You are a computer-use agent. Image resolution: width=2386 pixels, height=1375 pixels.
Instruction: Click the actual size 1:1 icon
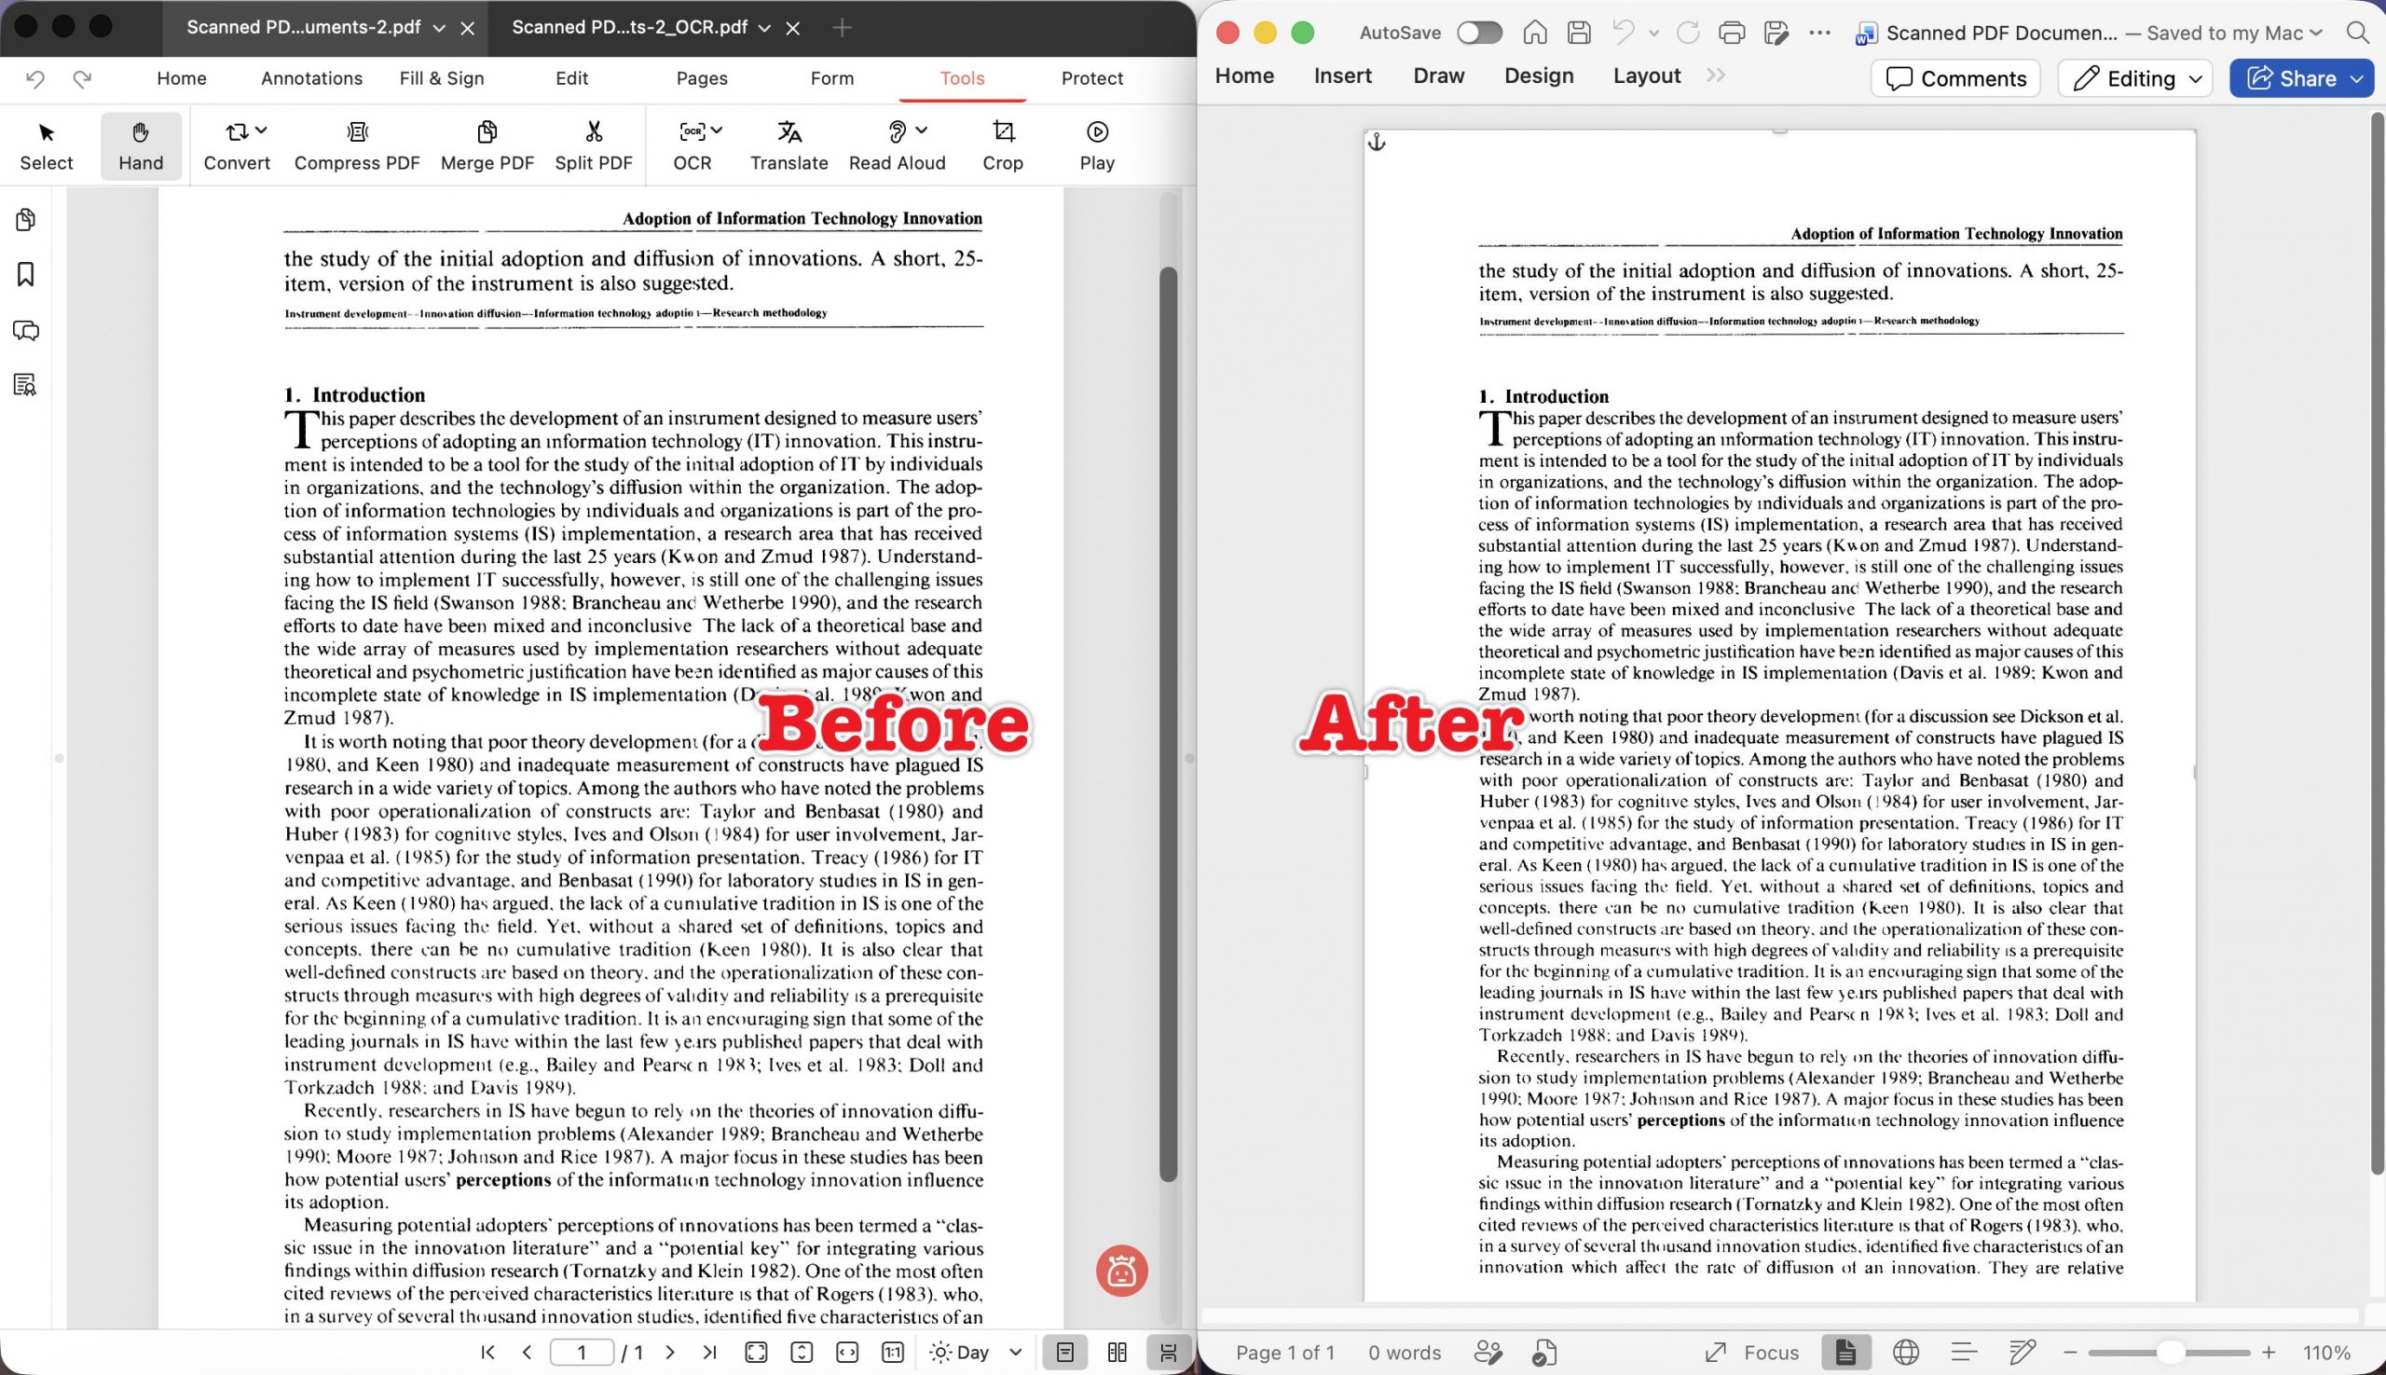pos(892,1353)
